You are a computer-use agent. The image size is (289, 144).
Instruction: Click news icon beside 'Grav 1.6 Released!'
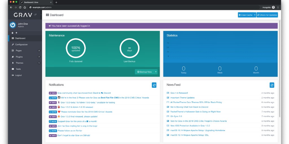pos(168,93)
